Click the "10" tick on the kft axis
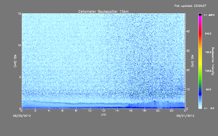Viewport: 218px width, 136px height. pyautogui.click(x=188, y=89)
